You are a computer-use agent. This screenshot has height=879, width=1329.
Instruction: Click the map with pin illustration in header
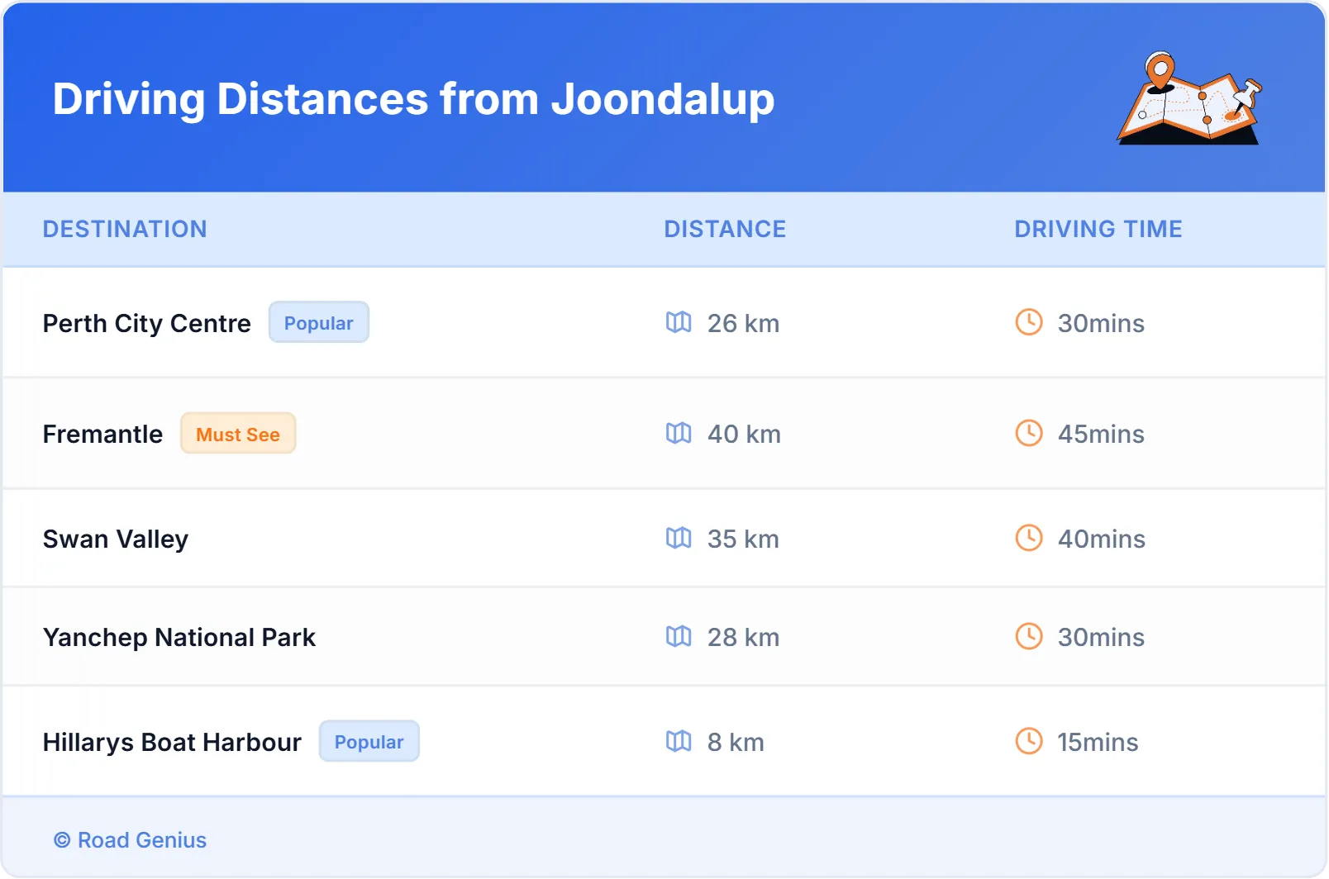tap(1190, 98)
